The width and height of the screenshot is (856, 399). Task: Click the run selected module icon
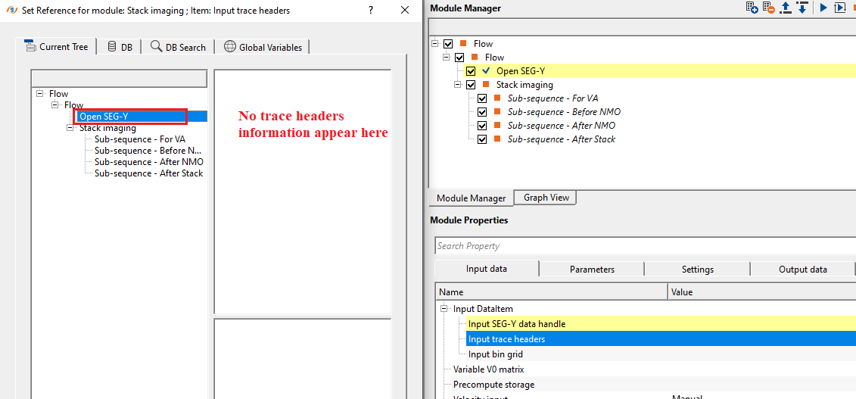coord(840,8)
